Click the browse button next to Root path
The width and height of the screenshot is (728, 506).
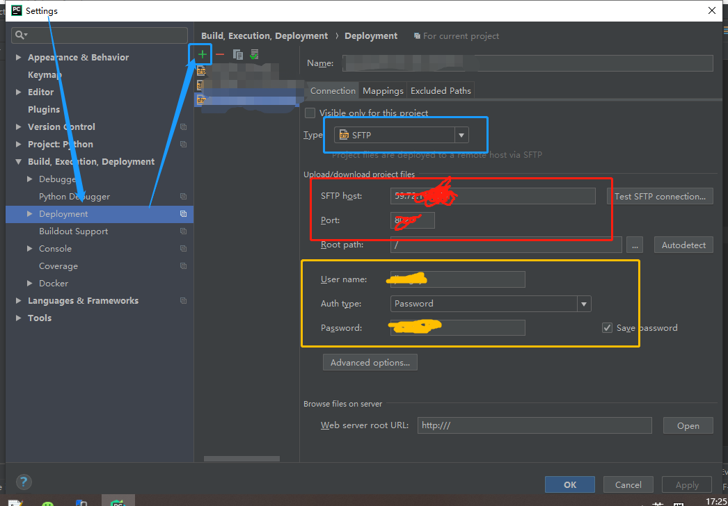click(x=634, y=244)
